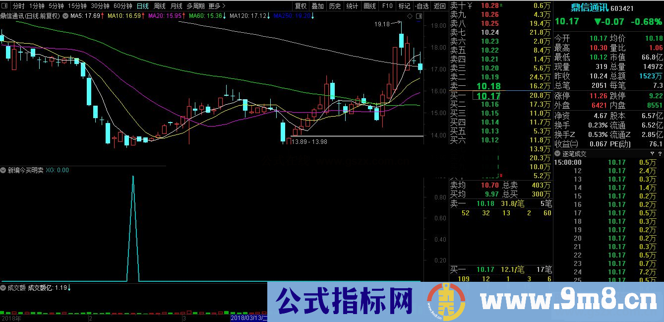Open the 统计 statistics tool
This screenshot has width=664, height=322.
coord(352,6)
